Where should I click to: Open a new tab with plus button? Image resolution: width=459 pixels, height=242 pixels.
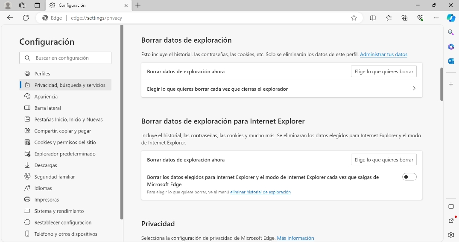click(x=138, y=5)
